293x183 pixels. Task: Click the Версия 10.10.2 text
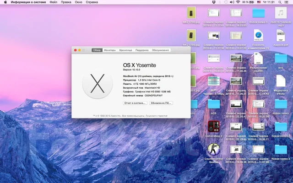[131, 70]
